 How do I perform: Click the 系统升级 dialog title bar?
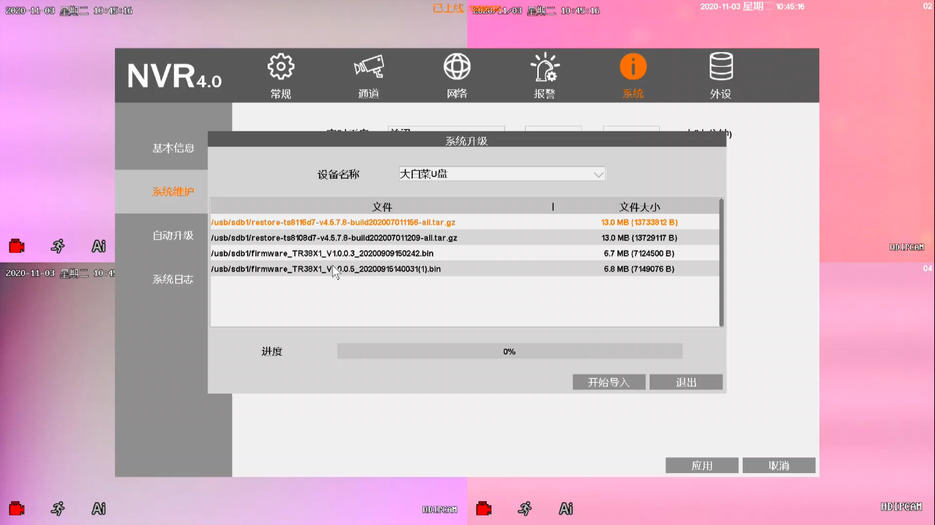coord(467,141)
